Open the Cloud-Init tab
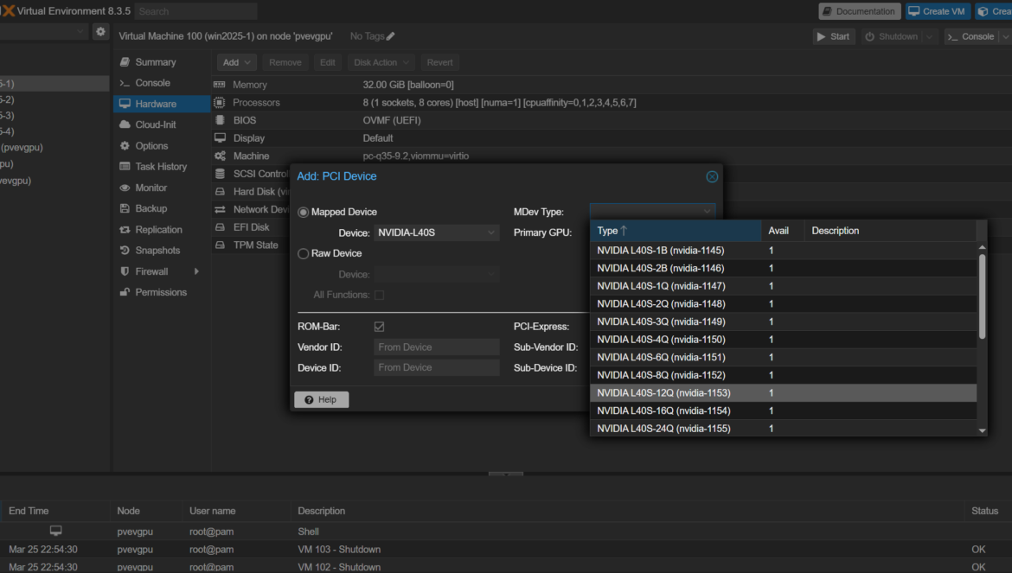 point(162,124)
